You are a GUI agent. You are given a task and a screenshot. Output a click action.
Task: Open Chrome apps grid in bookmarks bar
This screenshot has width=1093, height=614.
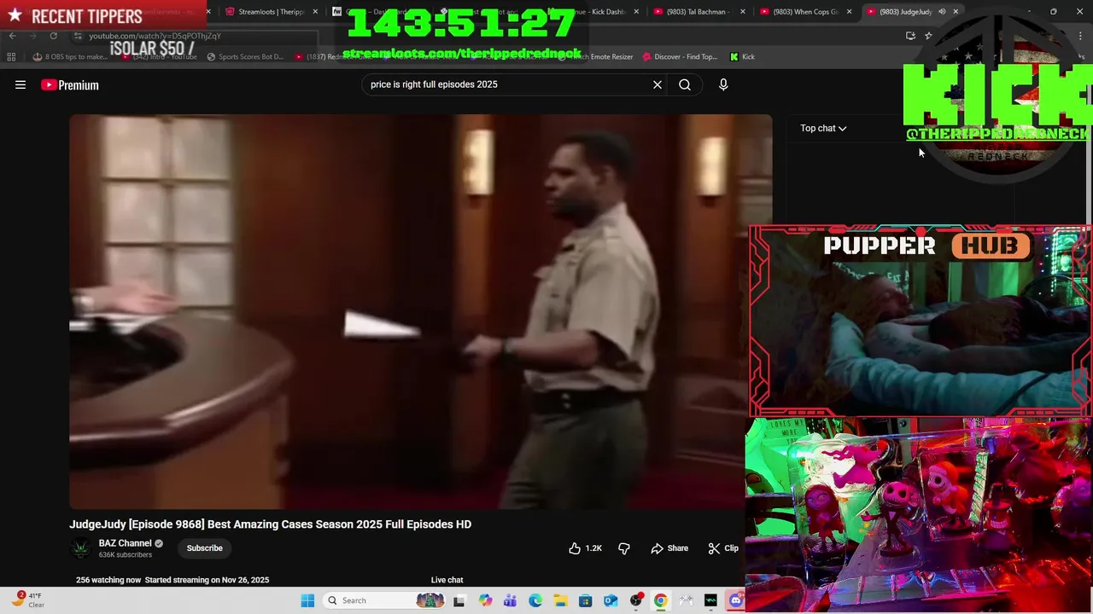(11, 56)
